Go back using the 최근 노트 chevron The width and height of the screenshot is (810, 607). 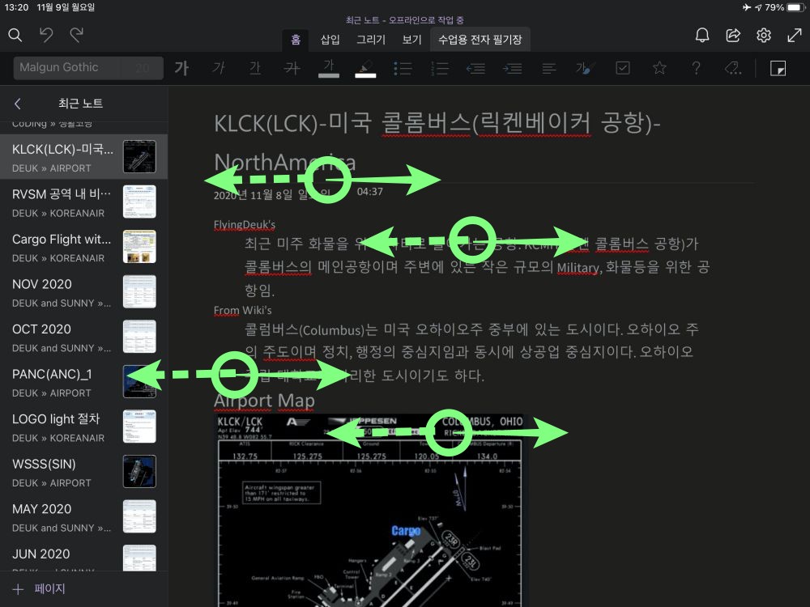[x=18, y=104]
